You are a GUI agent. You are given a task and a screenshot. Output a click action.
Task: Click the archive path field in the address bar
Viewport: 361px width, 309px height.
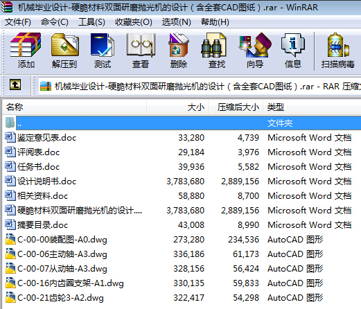point(200,87)
